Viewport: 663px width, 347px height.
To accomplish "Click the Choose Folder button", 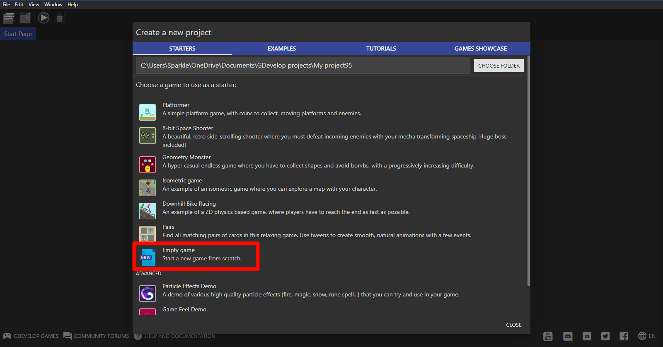I will point(498,66).
